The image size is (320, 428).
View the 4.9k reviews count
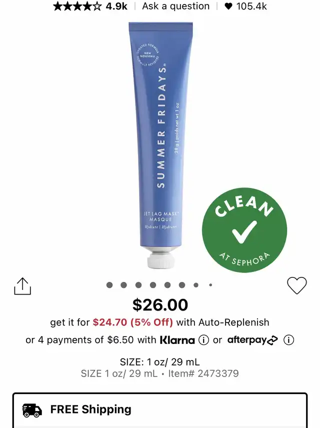116,6
